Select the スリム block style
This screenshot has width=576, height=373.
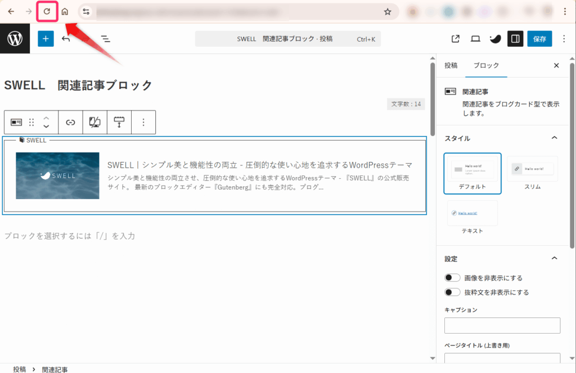(x=532, y=173)
